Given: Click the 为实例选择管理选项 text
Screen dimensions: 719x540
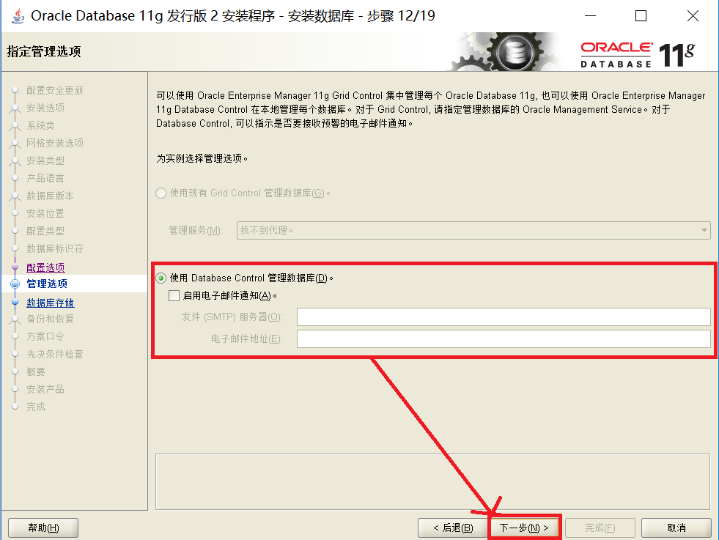Looking at the screenshot, I should coord(202,158).
